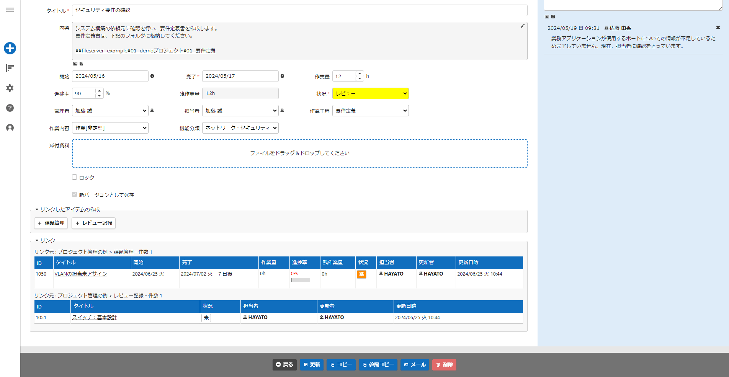Viewport: 729px width, 377px height.
Task: Collapse the リンクしたアイテムの作成 section
Action: click(x=67, y=209)
